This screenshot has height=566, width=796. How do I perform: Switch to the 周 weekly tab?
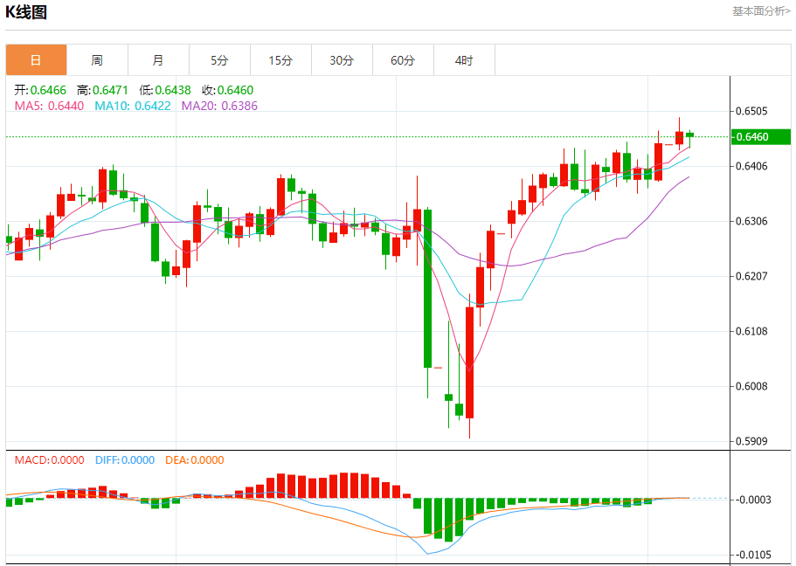97,60
